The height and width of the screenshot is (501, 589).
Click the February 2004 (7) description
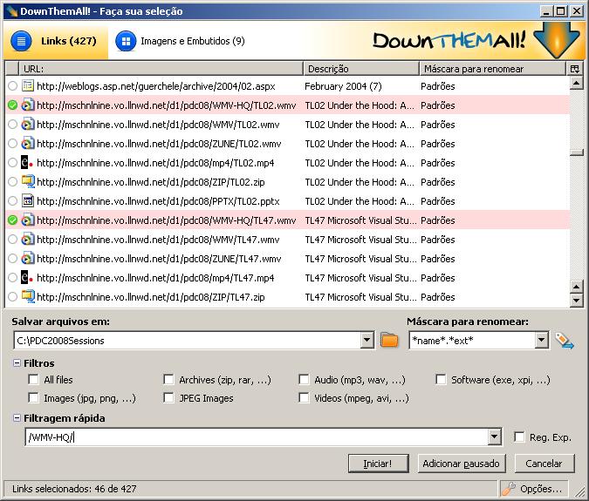click(343, 86)
